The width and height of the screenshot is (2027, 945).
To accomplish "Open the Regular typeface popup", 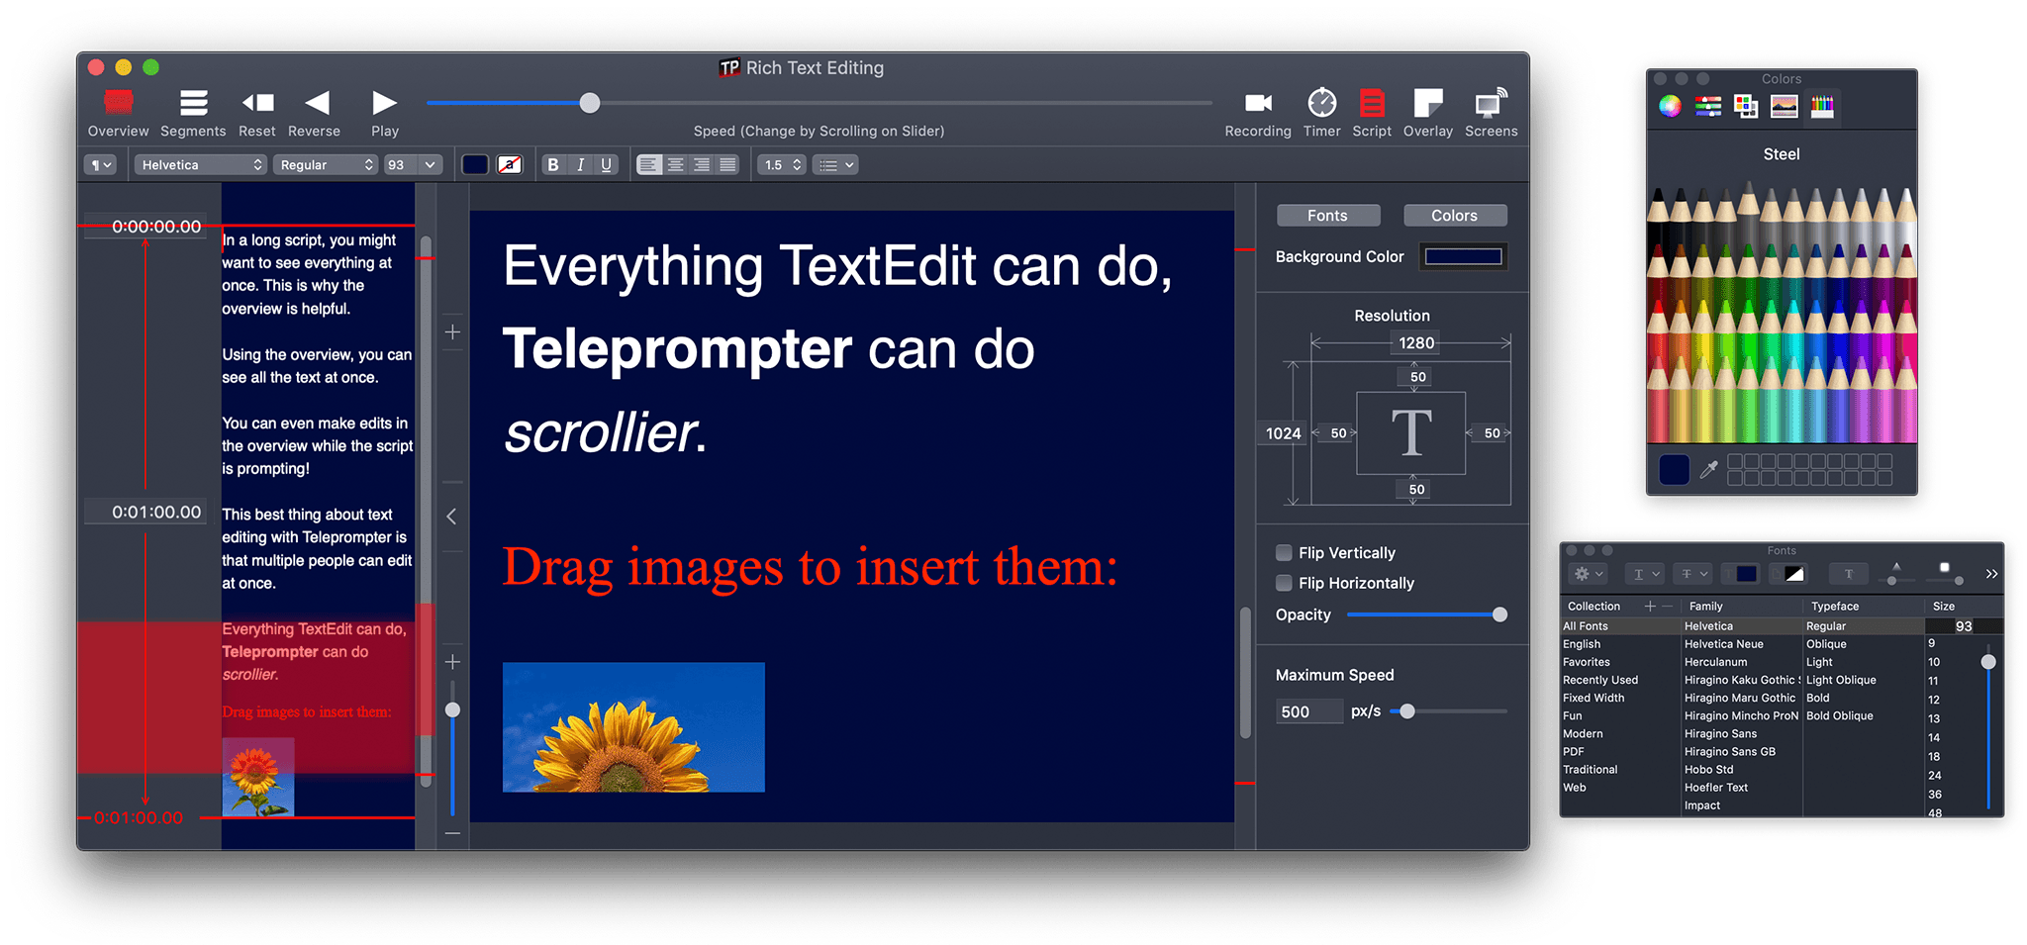I will pyautogui.click(x=327, y=165).
